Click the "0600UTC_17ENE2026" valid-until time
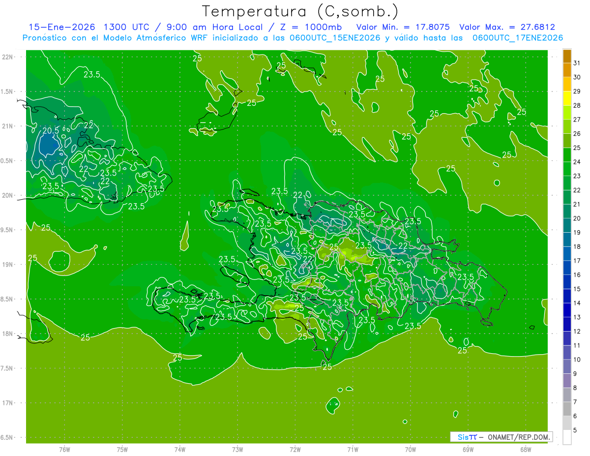The image size is (590, 456). click(x=518, y=38)
